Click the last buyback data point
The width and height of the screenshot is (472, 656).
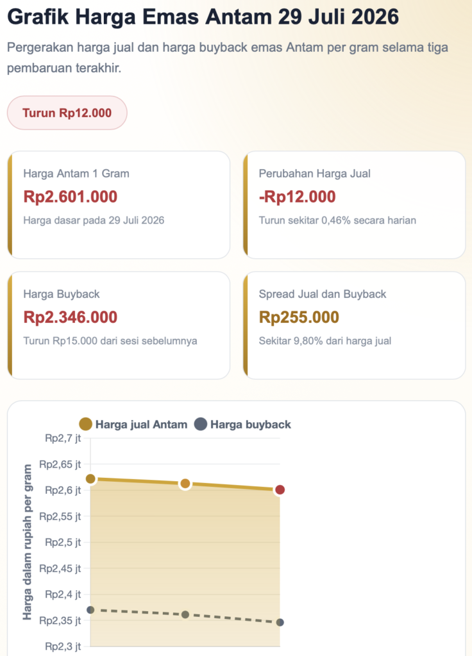pos(280,623)
